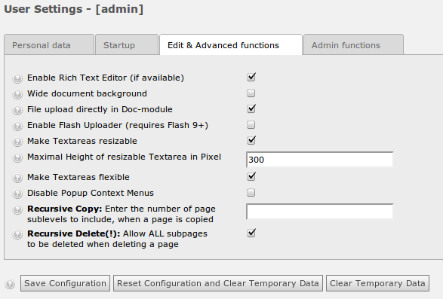Focus the Recursive Copy sublevels input field
443x299 pixels.
319,212
